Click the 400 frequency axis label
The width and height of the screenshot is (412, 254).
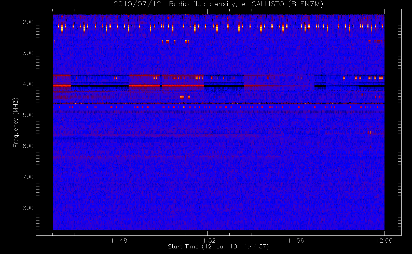[x=28, y=84]
